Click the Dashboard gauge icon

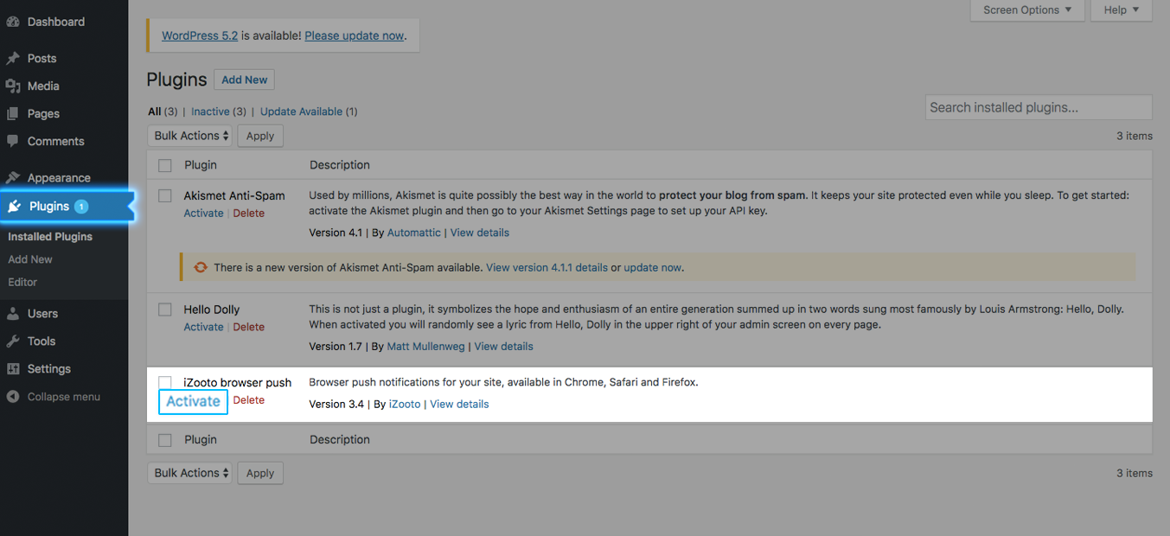tap(13, 22)
